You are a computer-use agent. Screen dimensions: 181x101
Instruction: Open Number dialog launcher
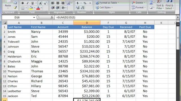[x=91, y=12]
